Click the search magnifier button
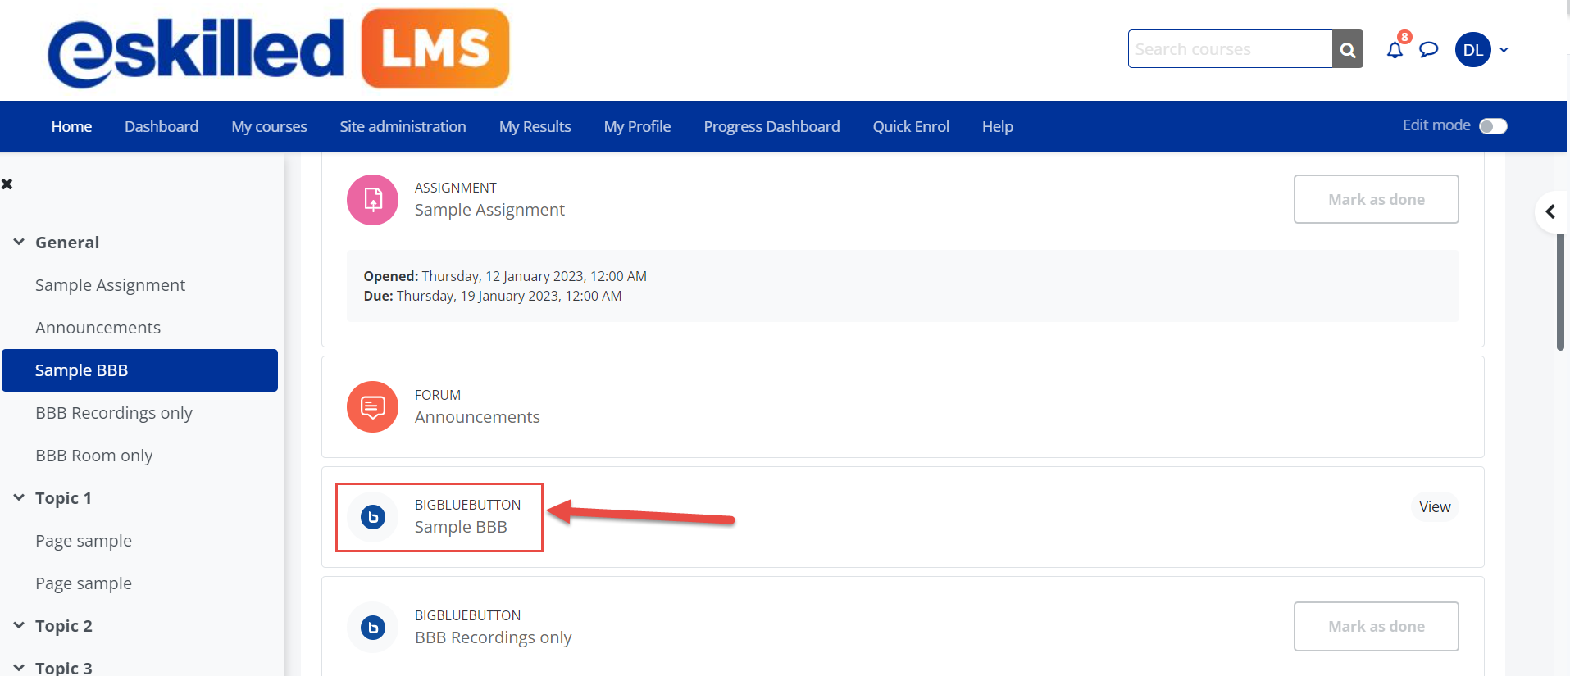The height and width of the screenshot is (676, 1570). [1348, 49]
